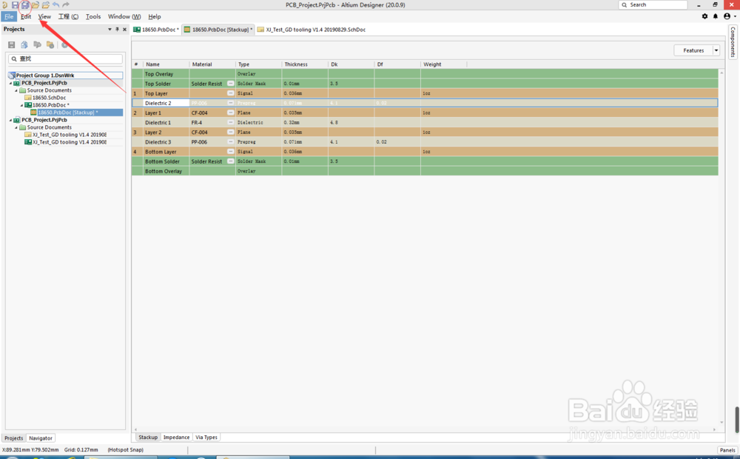Click the save icon in Projects panel
The height and width of the screenshot is (459, 740).
12,45
